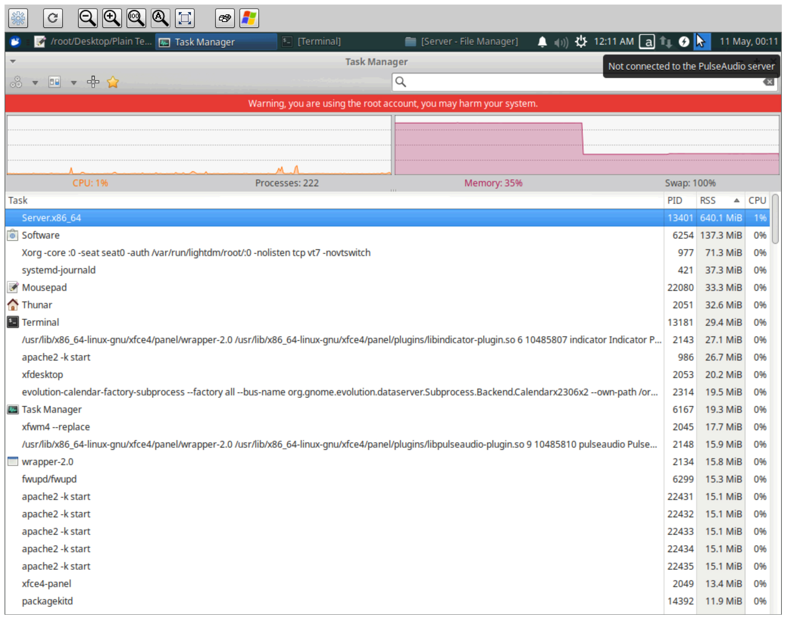Click the PID column header
Image resolution: width=786 pixels, height=620 pixels.
click(x=675, y=200)
